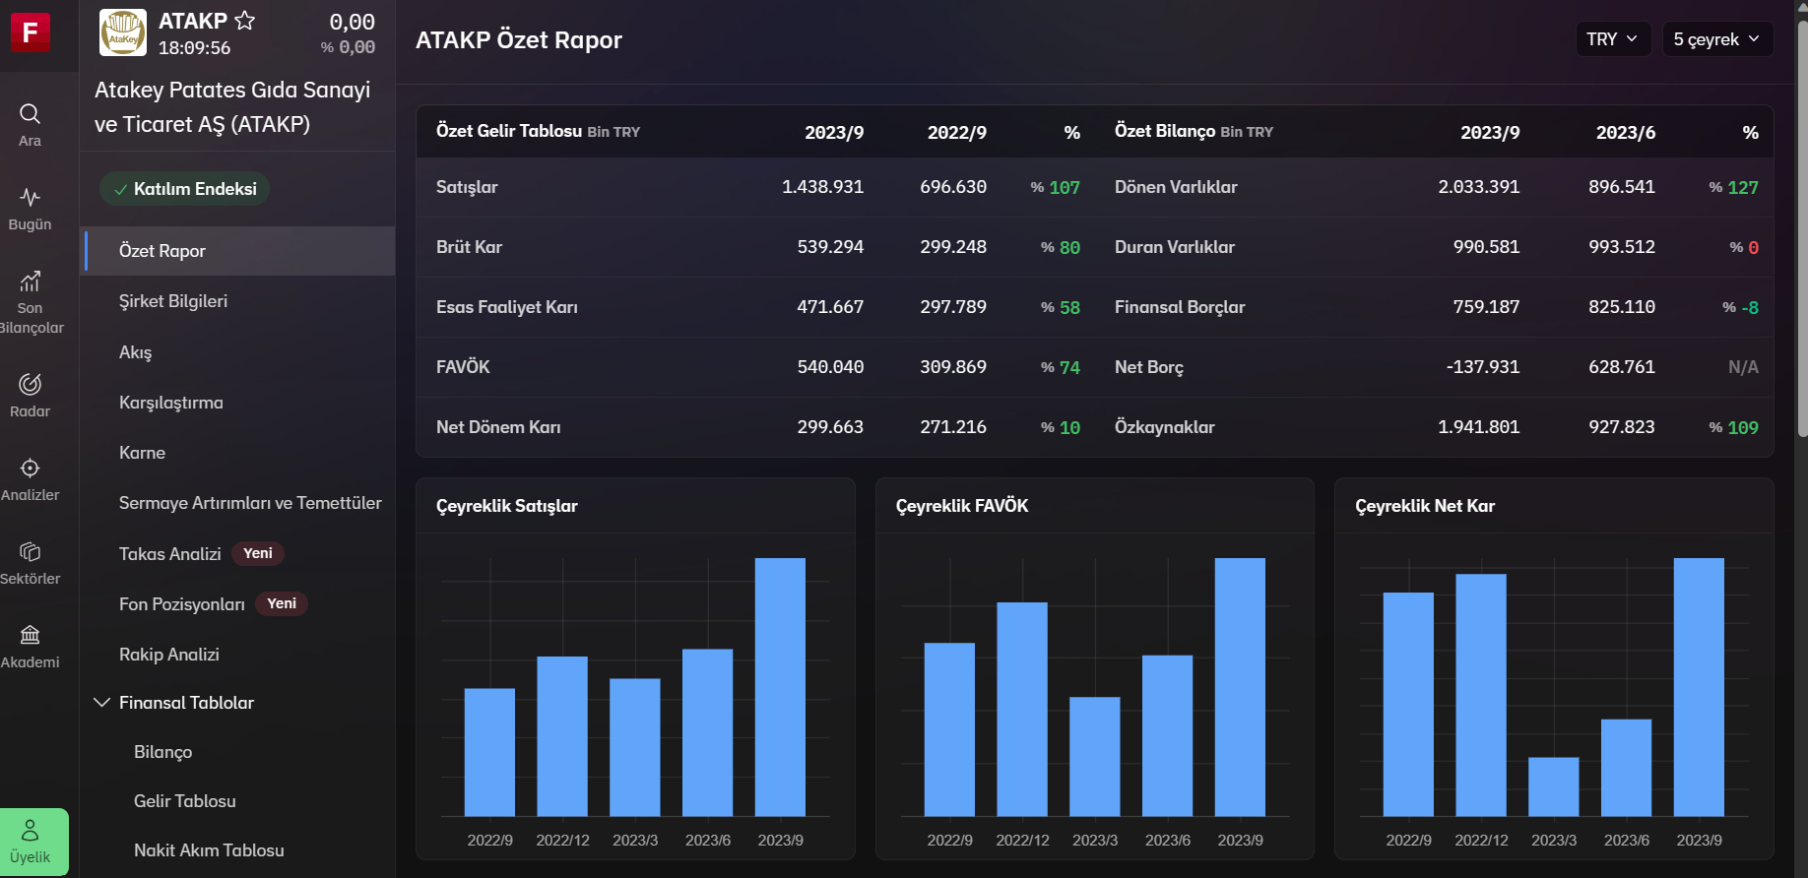This screenshot has height=878, width=1808.
Task: Click the Duran Varlıklar label
Action: coord(1175,247)
